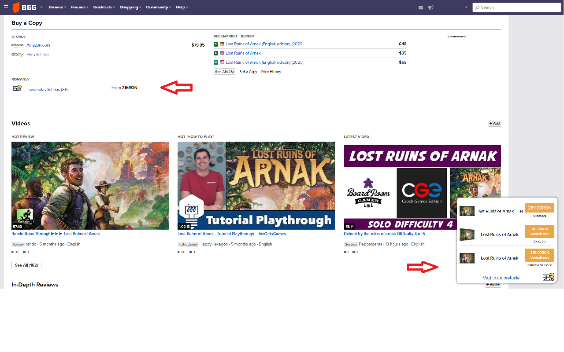Image resolution: width=564 pixels, height=352 pixels.
Task: Click HowToPlay logo in price popup
Action: click(x=548, y=277)
